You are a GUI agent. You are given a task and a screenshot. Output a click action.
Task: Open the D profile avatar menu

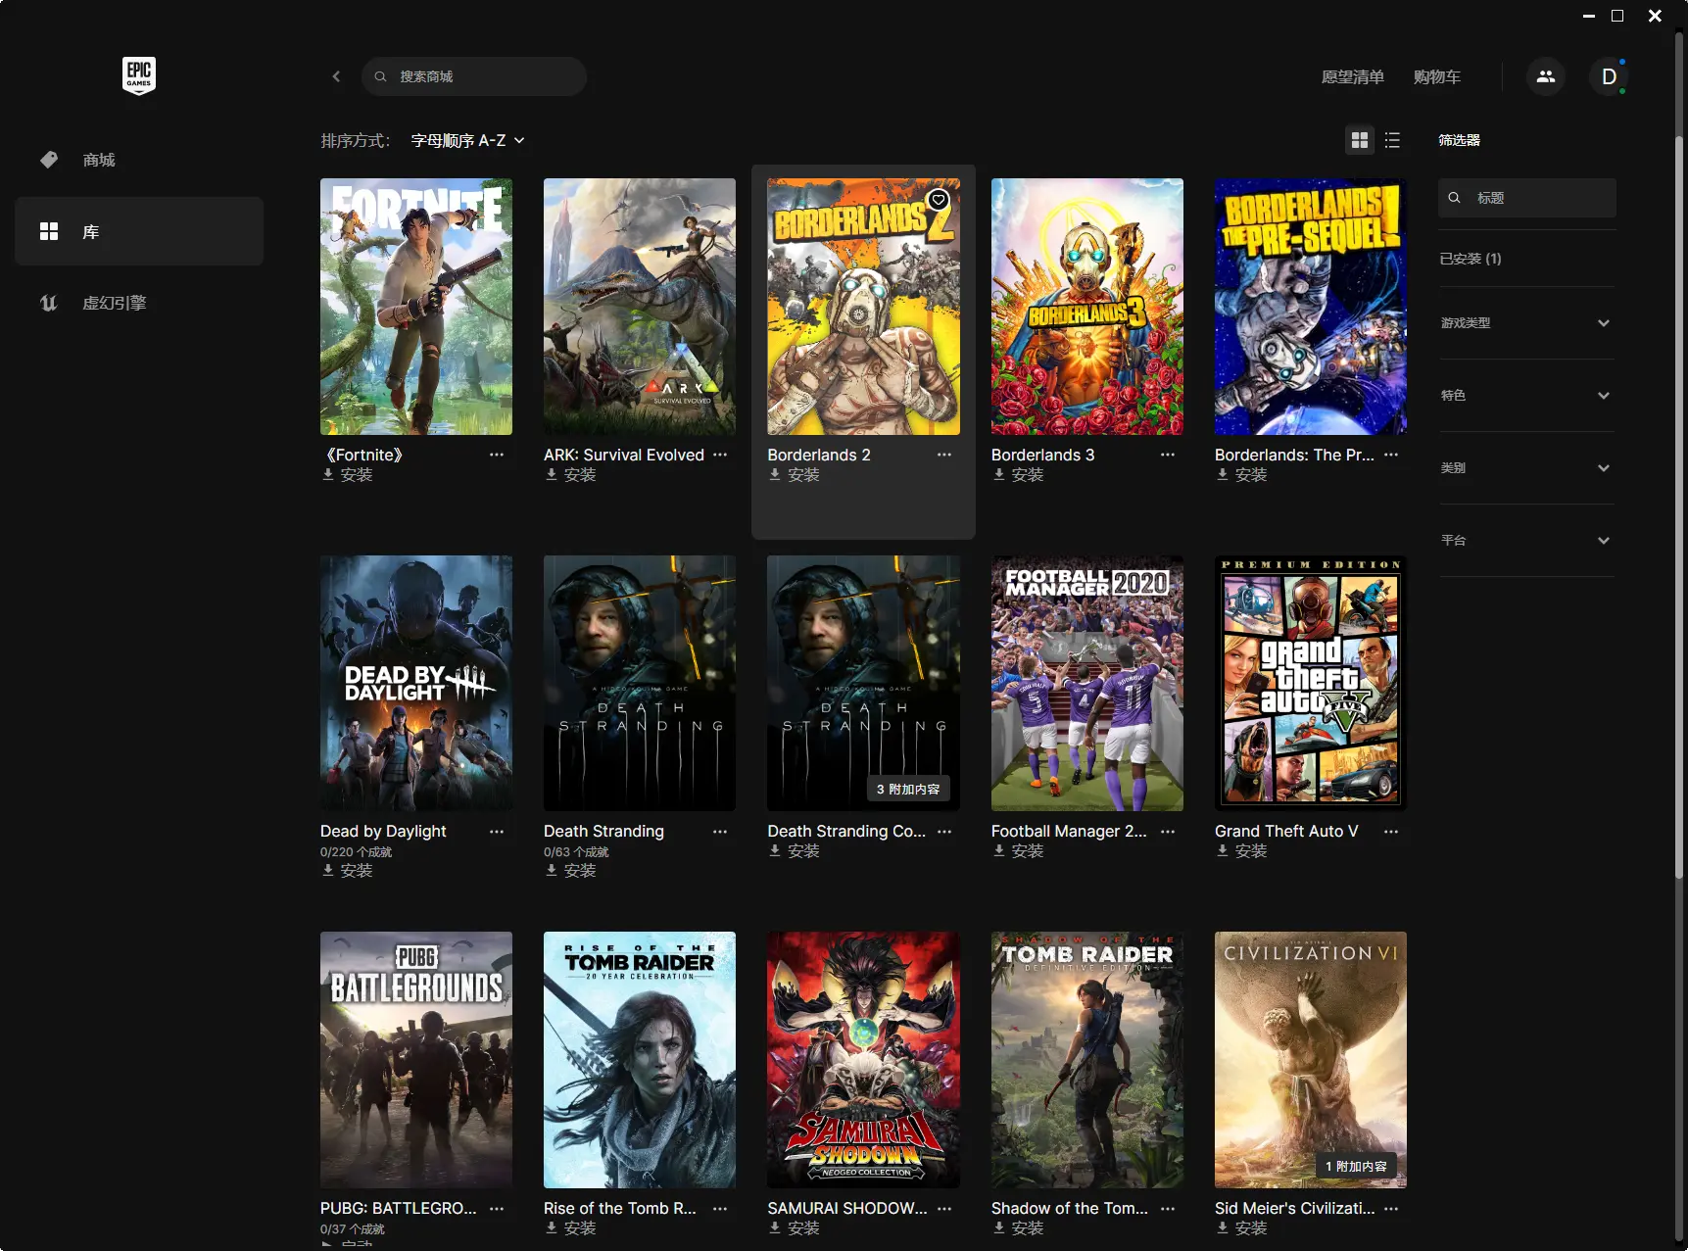point(1609,76)
